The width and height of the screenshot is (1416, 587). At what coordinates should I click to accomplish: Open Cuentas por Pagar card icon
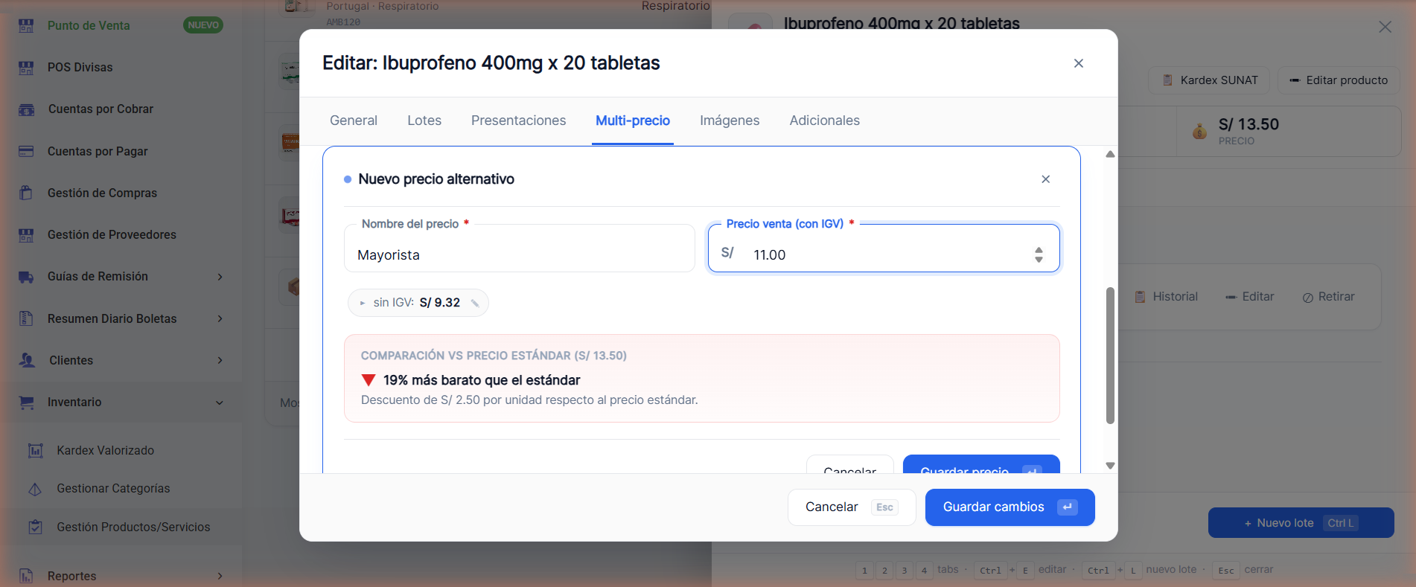pyautogui.click(x=26, y=151)
